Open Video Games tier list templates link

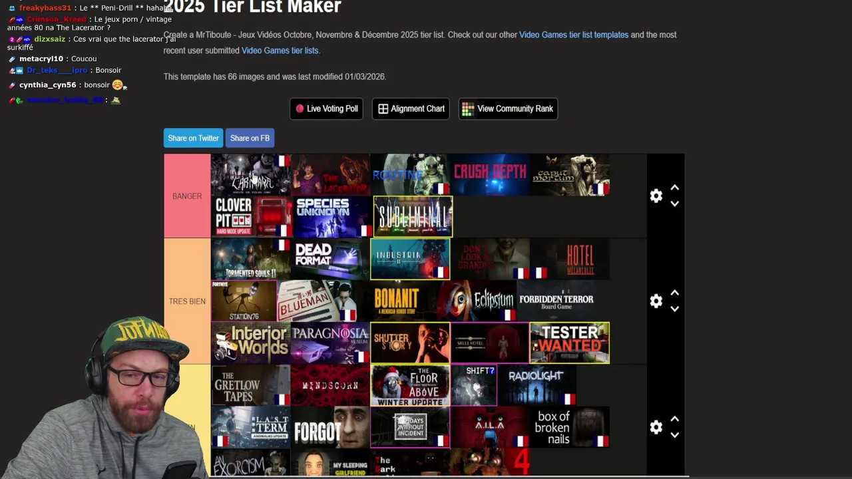pyautogui.click(x=574, y=35)
